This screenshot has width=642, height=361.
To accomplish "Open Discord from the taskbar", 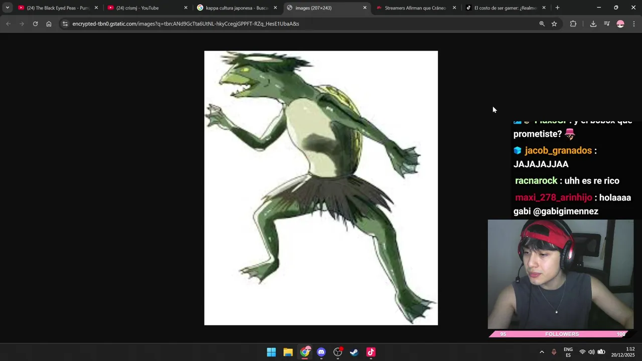I will [322, 352].
